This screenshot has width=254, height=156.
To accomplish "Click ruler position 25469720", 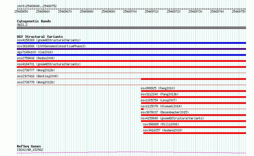I will pyautogui.click(x=174, y=11).
